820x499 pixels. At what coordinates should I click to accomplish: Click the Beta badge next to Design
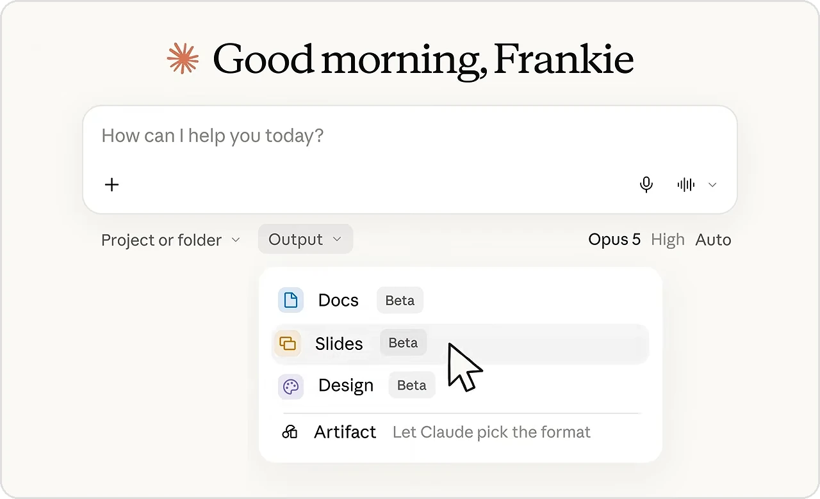[x=412, y=386]
